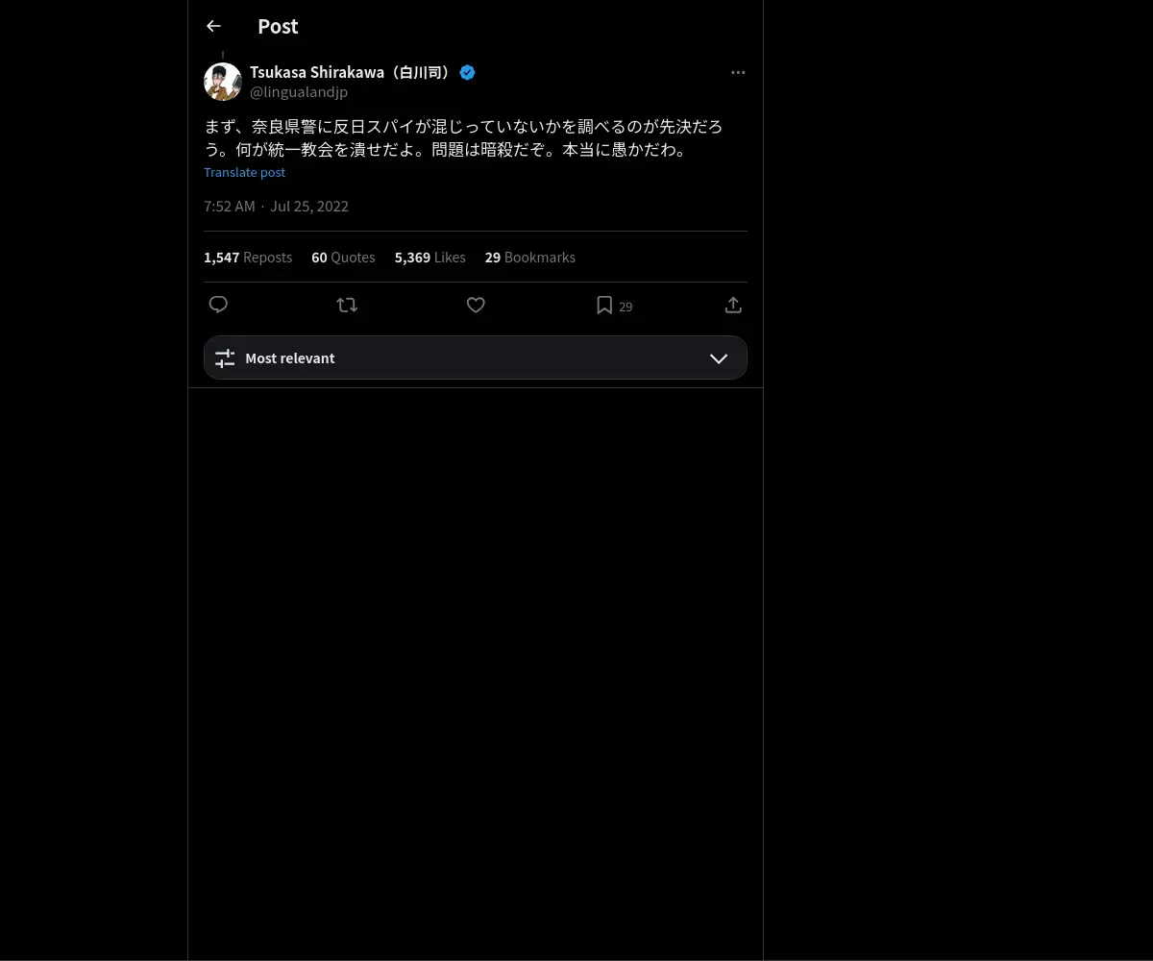The image size is (1153, 961).
Task: Share the post via upload arrow icon
Action: [x=733, y=305]
